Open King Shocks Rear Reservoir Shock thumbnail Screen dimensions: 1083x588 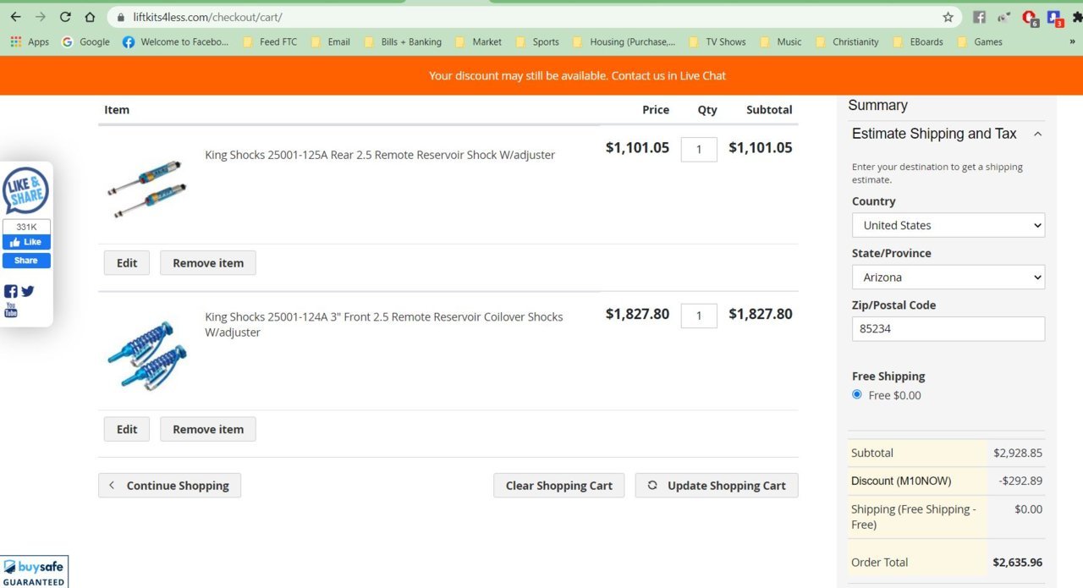(148, 188)
